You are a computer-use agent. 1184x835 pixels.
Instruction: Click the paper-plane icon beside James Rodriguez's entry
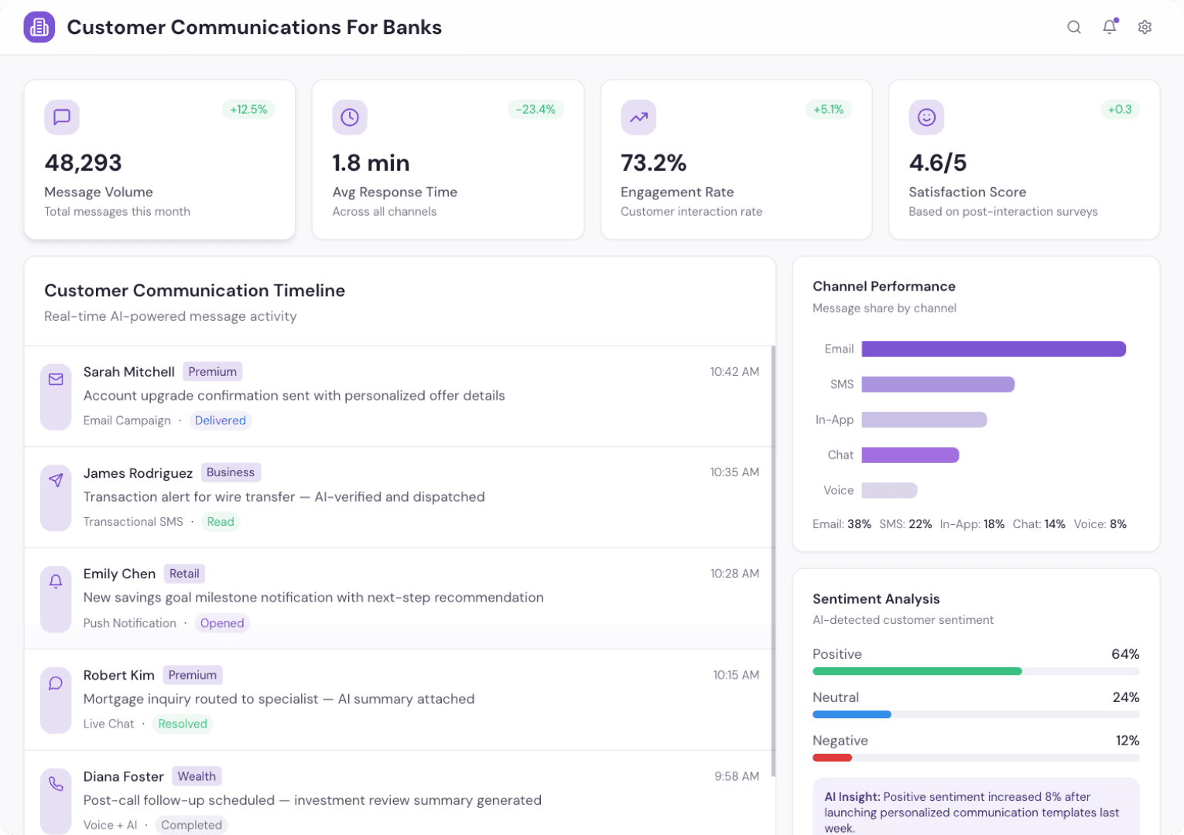(x=56, y=480)
